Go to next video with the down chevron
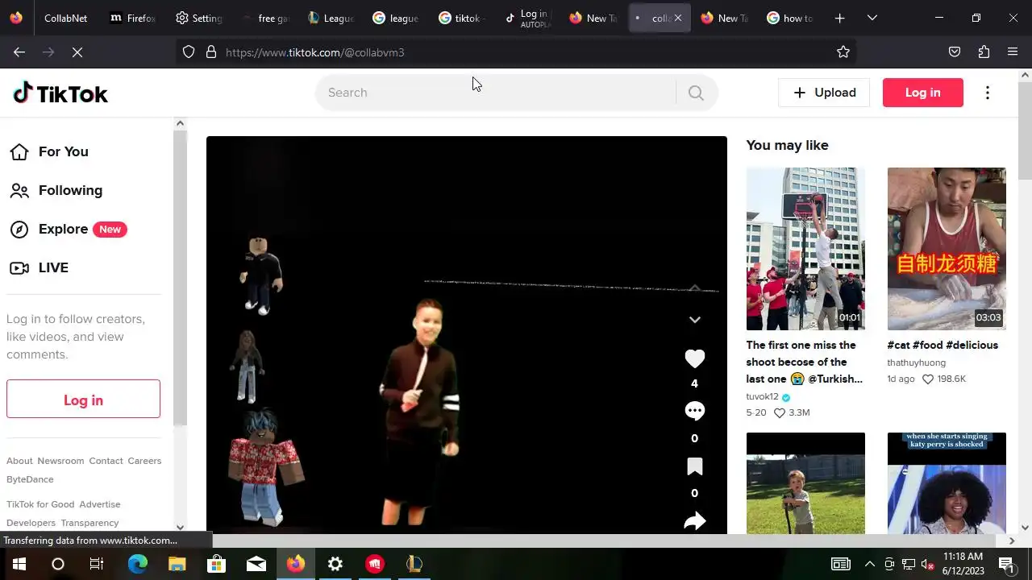 (x=694, y=320)
